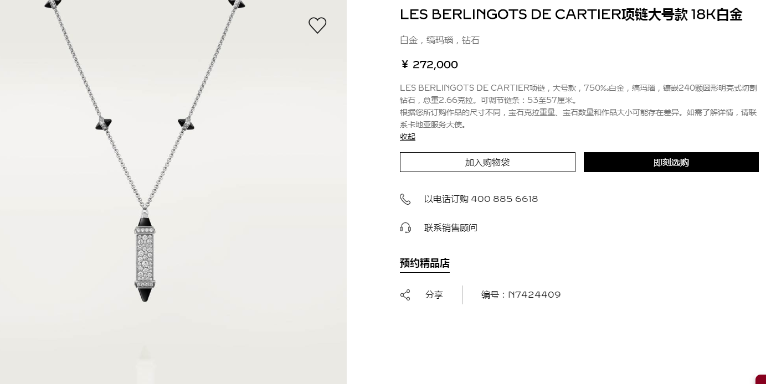This screenshot has width=766, height=384.
Task: Open the 预约精品店 tab link
Action: coord(425,263)
